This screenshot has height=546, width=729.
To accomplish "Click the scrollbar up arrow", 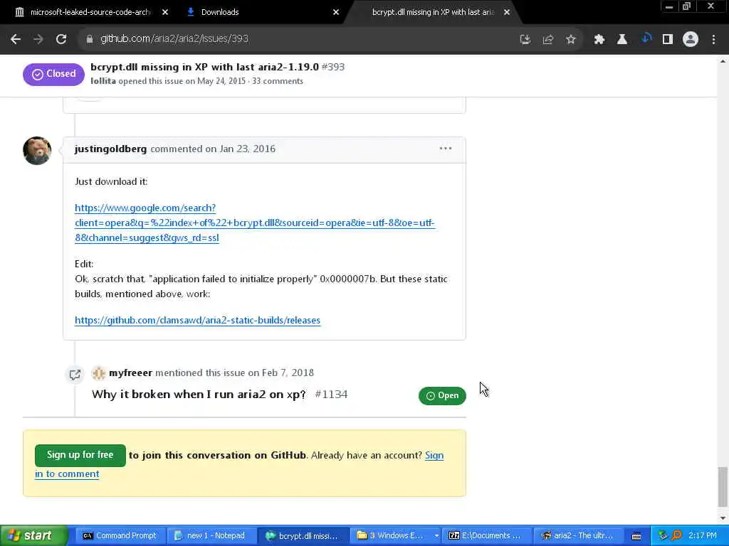I will (x=723, y=61).
